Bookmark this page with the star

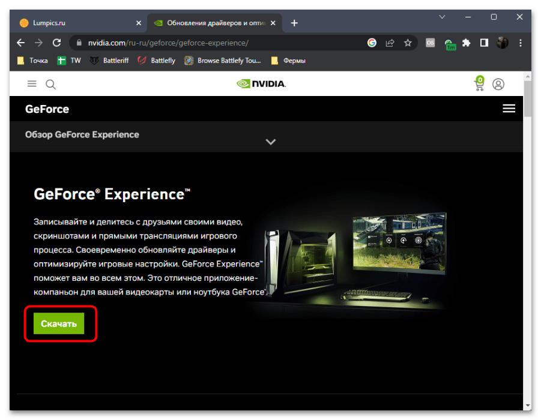click(x=408, y=43)
